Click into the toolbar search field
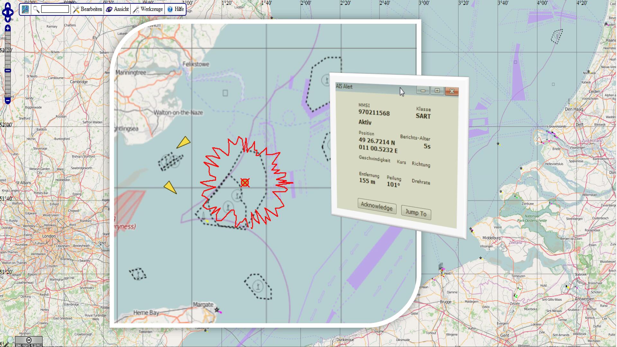Screen dimensions: 617x347 [55, 9]
